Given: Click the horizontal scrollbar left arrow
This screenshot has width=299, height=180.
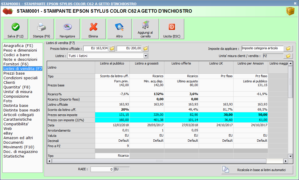Looking at the screenshot, I should point(49,161).
